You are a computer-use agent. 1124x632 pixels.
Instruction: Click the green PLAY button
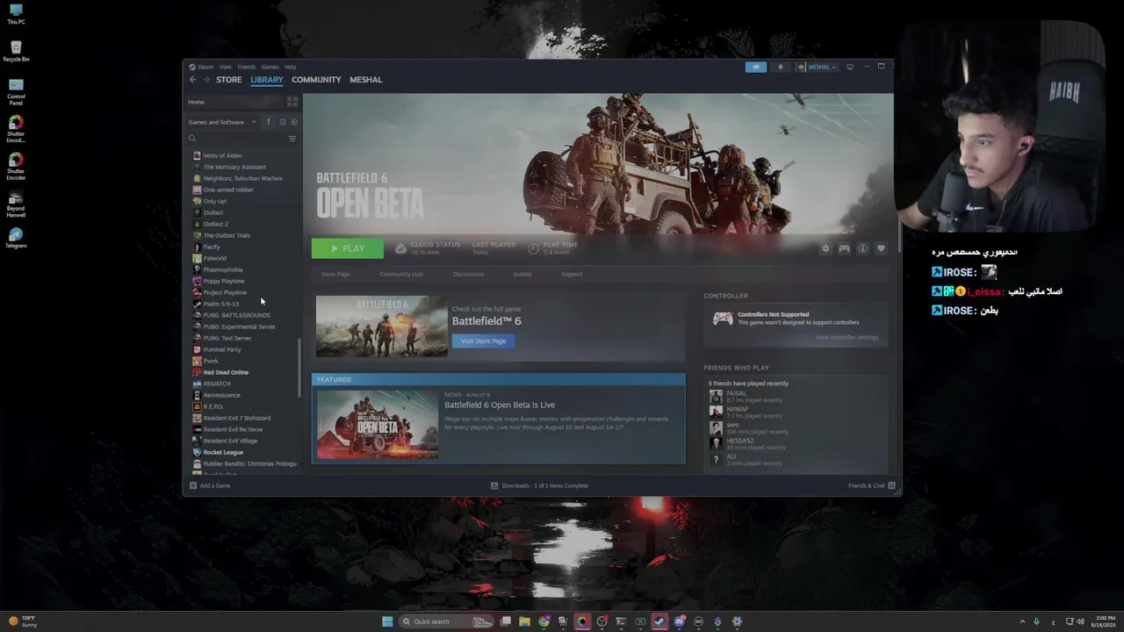(348, 248)
